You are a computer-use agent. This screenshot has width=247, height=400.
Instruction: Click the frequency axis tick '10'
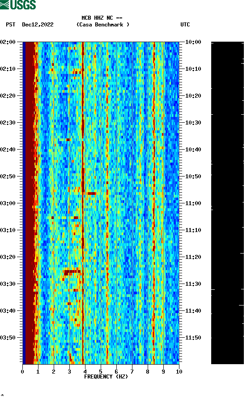[x=179, y=372]
